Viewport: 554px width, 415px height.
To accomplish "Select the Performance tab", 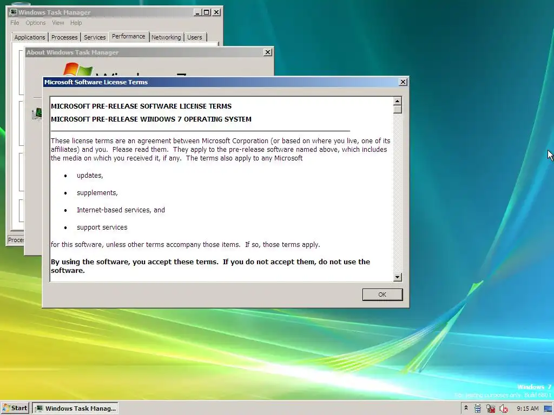I will click(x=129, y=36).
